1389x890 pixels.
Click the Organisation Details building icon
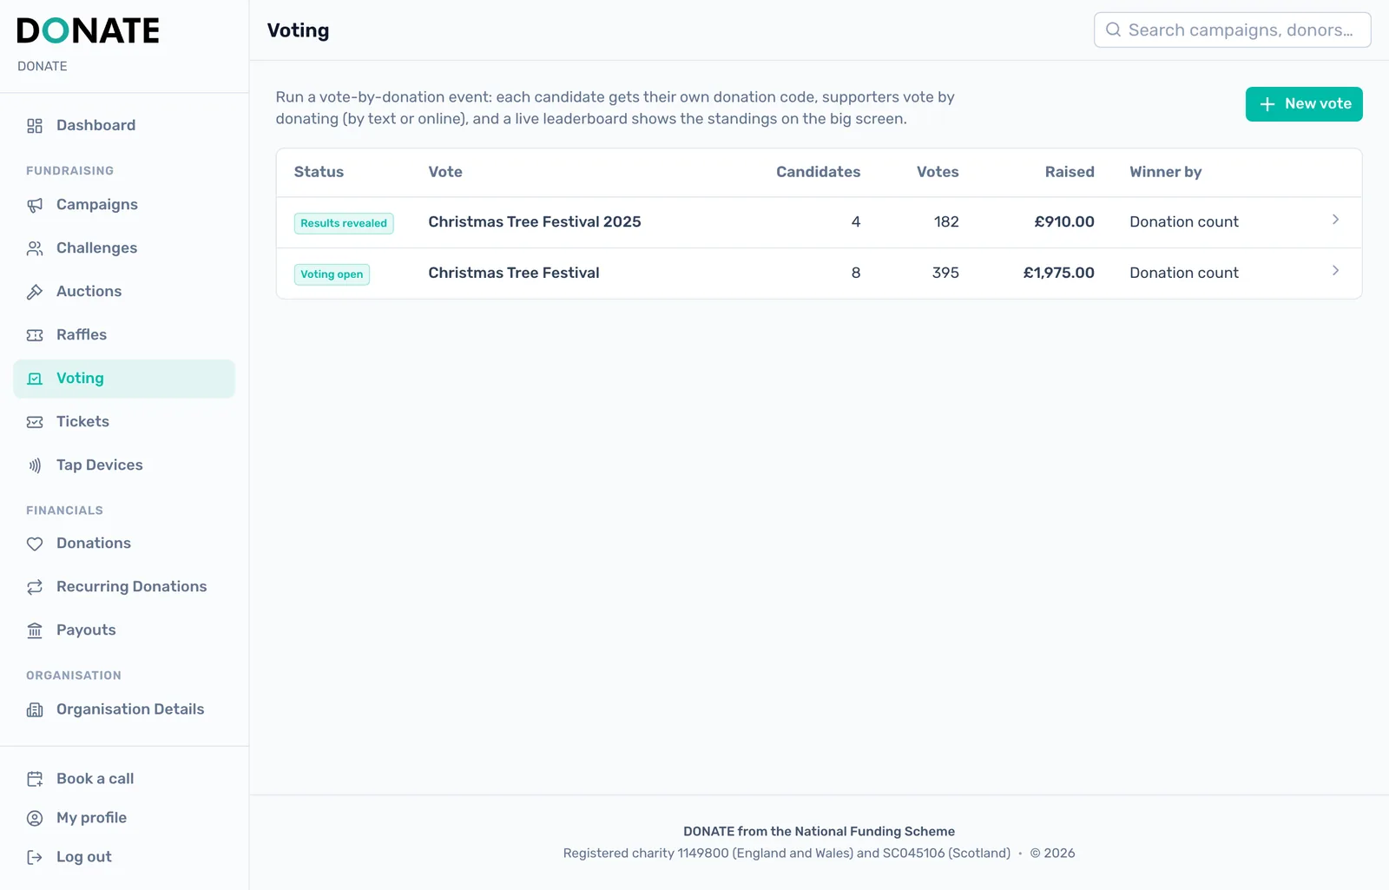point(35,709)
